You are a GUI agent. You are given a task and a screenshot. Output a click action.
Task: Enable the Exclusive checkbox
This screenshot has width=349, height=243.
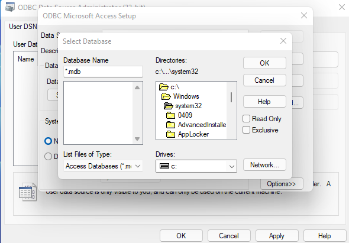pyautogui.click(x=246, y=129)
